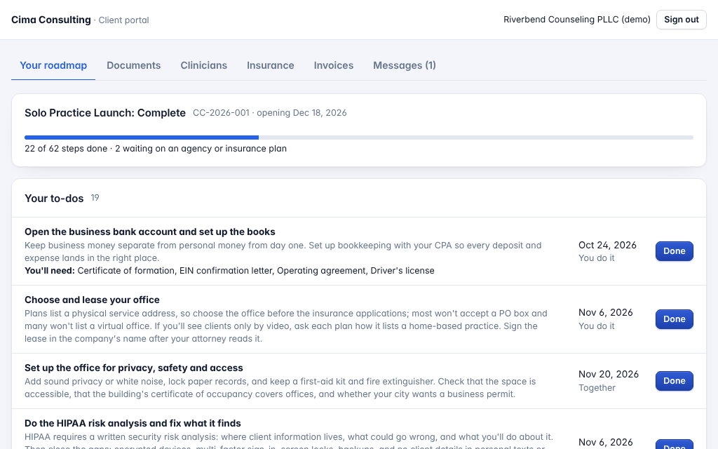The image size is (718, 449).
Task: Open the Clinicians tab
Action: click(204, 65)
